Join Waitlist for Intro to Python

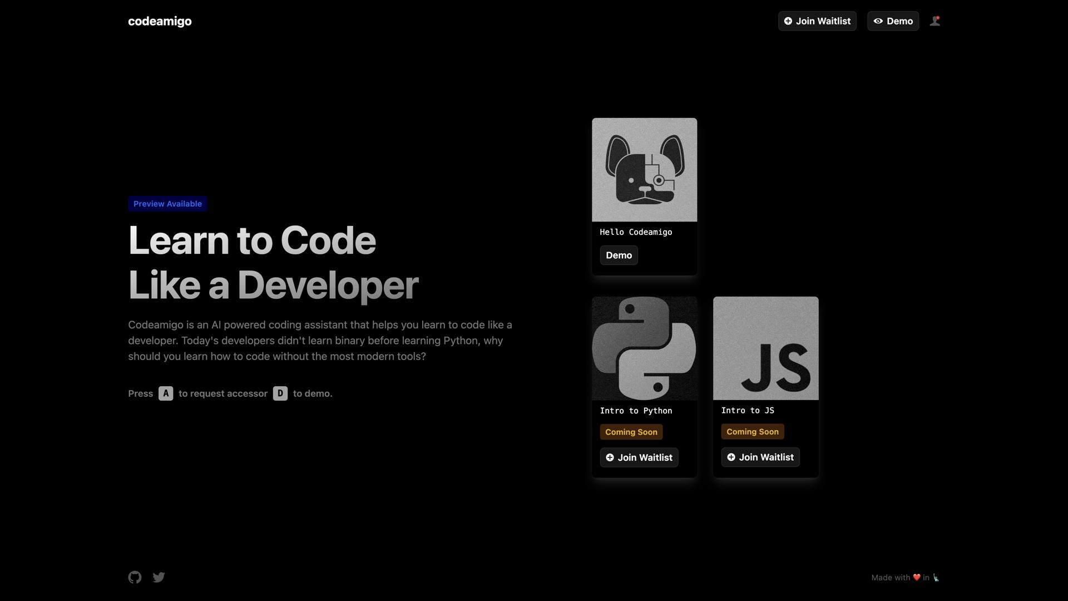639,457
